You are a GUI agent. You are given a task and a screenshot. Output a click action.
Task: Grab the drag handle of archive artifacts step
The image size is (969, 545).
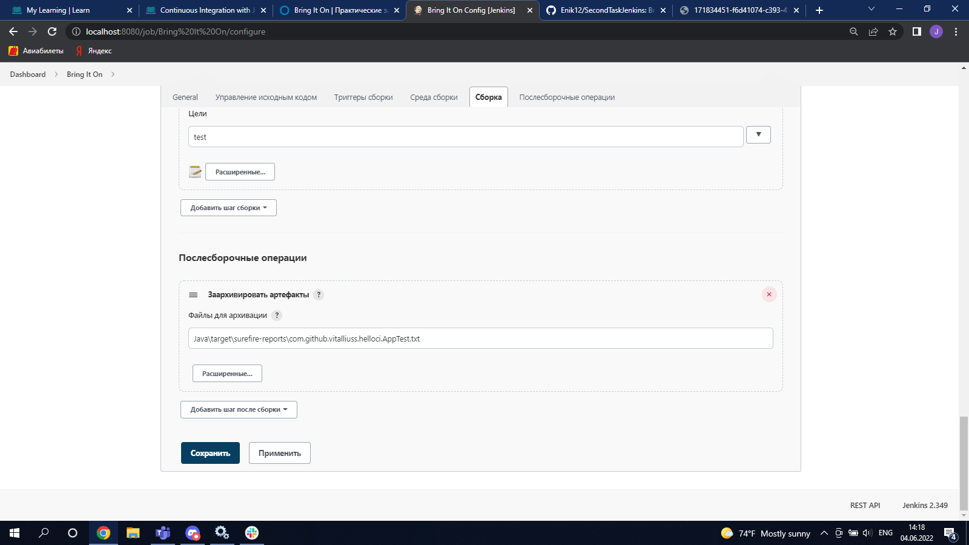pyautogui.click(x=193, y=295)
